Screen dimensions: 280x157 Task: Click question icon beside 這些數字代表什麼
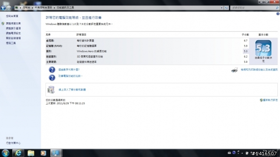[x=52, y=70]
